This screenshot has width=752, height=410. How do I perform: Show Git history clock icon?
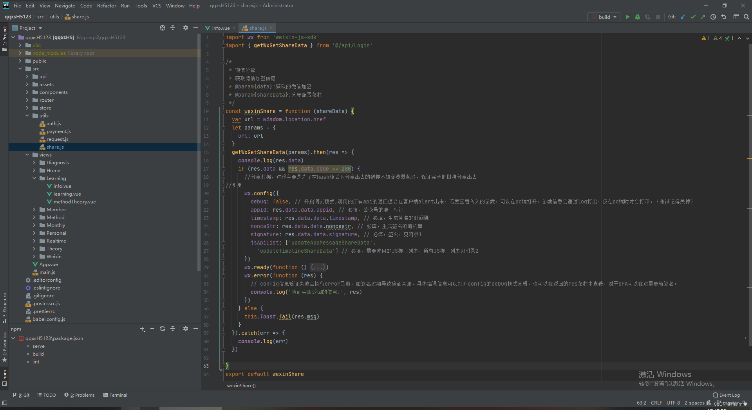[713, 17]
